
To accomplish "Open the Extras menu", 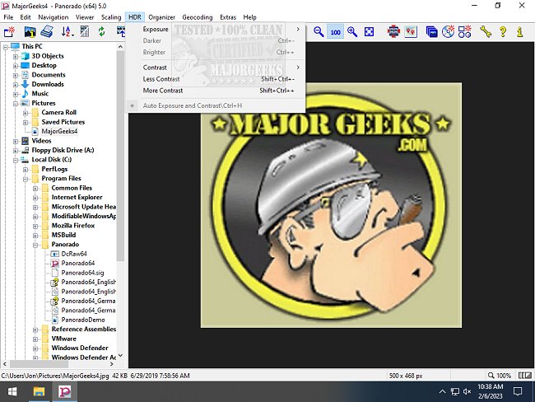I will click(x=228, y=17).
